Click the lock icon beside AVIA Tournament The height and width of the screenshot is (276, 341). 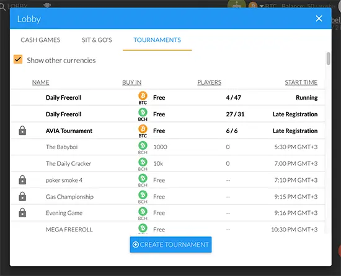pyautogui.click(x=22, y=131)
